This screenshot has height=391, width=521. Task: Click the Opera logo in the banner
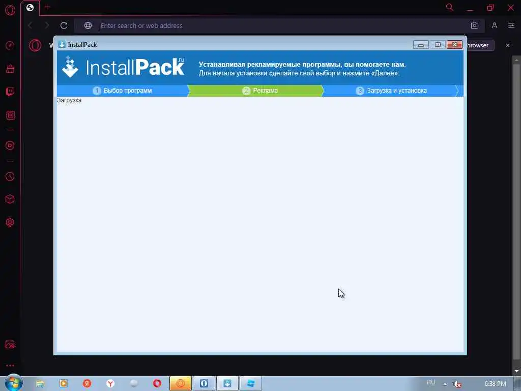35,45
